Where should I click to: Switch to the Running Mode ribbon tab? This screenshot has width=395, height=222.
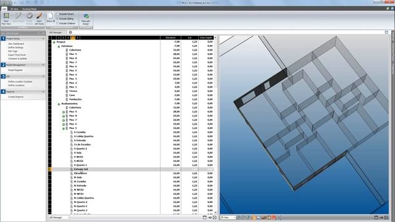pyautogui.click(x=29, y=9)
